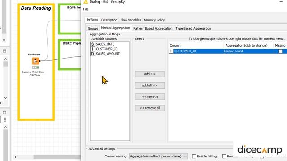The image size is (287, 161).
Task: Click the GroupBy dialog warning triangle icon
Action: (x=86, y=2)
